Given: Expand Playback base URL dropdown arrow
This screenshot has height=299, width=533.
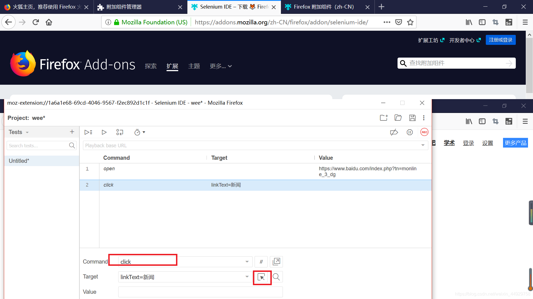Looking at the screenshot, I should (423, 145).
